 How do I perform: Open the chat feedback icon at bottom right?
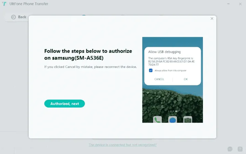[230, 149]
